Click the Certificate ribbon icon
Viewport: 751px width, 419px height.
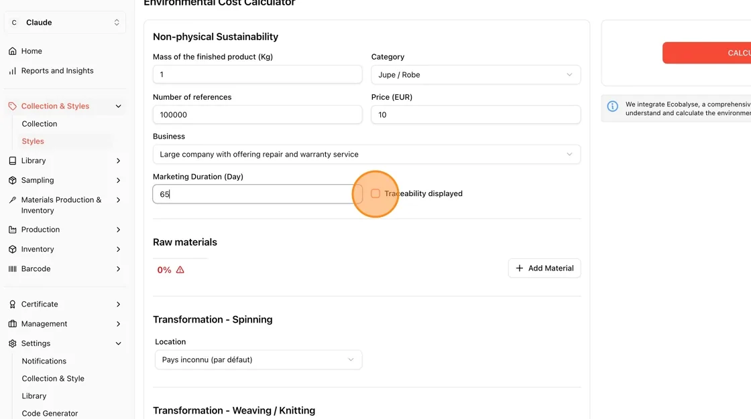tap(13, 304)
